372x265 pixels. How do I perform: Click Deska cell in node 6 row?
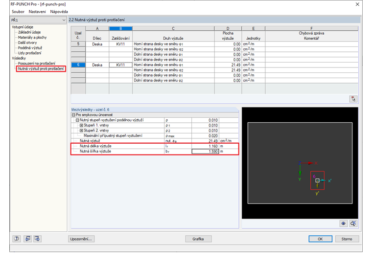tap(97, 65)
